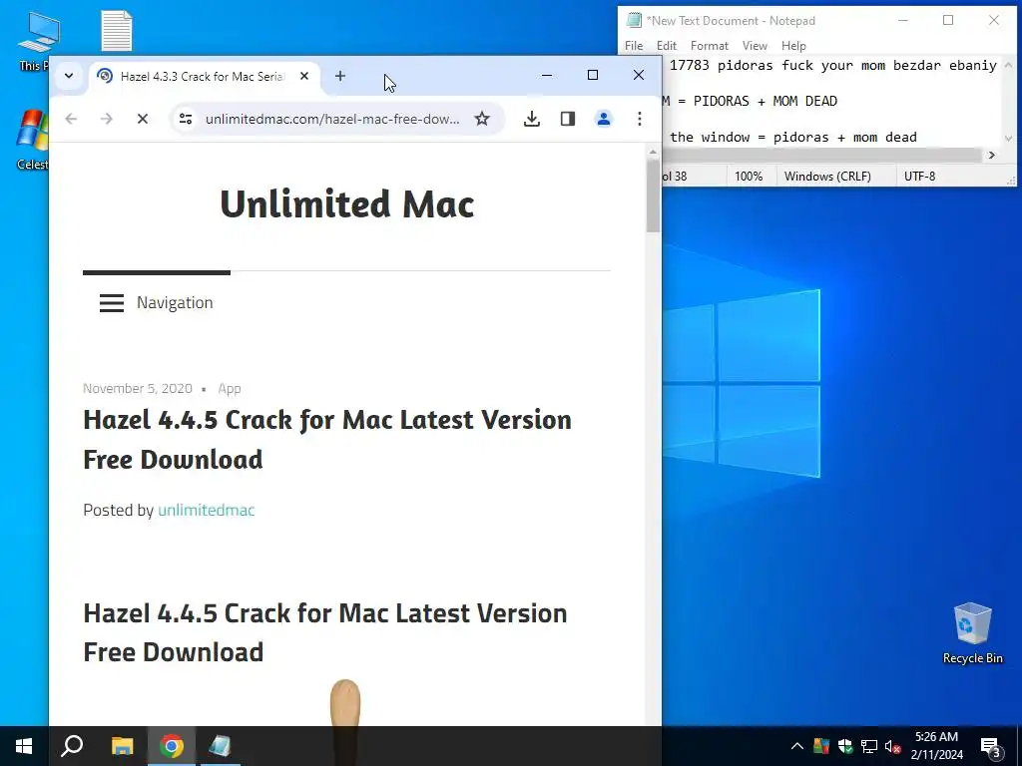This screenshot has width=1022, height=766.
Task: Open notification center with 3 notifications
Action: [990, 746]
